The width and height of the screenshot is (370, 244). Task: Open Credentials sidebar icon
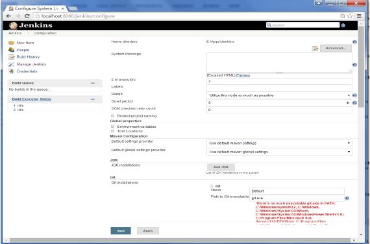[x=11, y=71]
